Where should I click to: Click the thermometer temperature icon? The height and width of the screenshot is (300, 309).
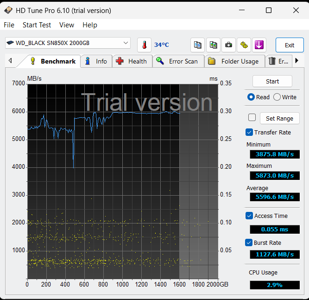coord(144,45)
